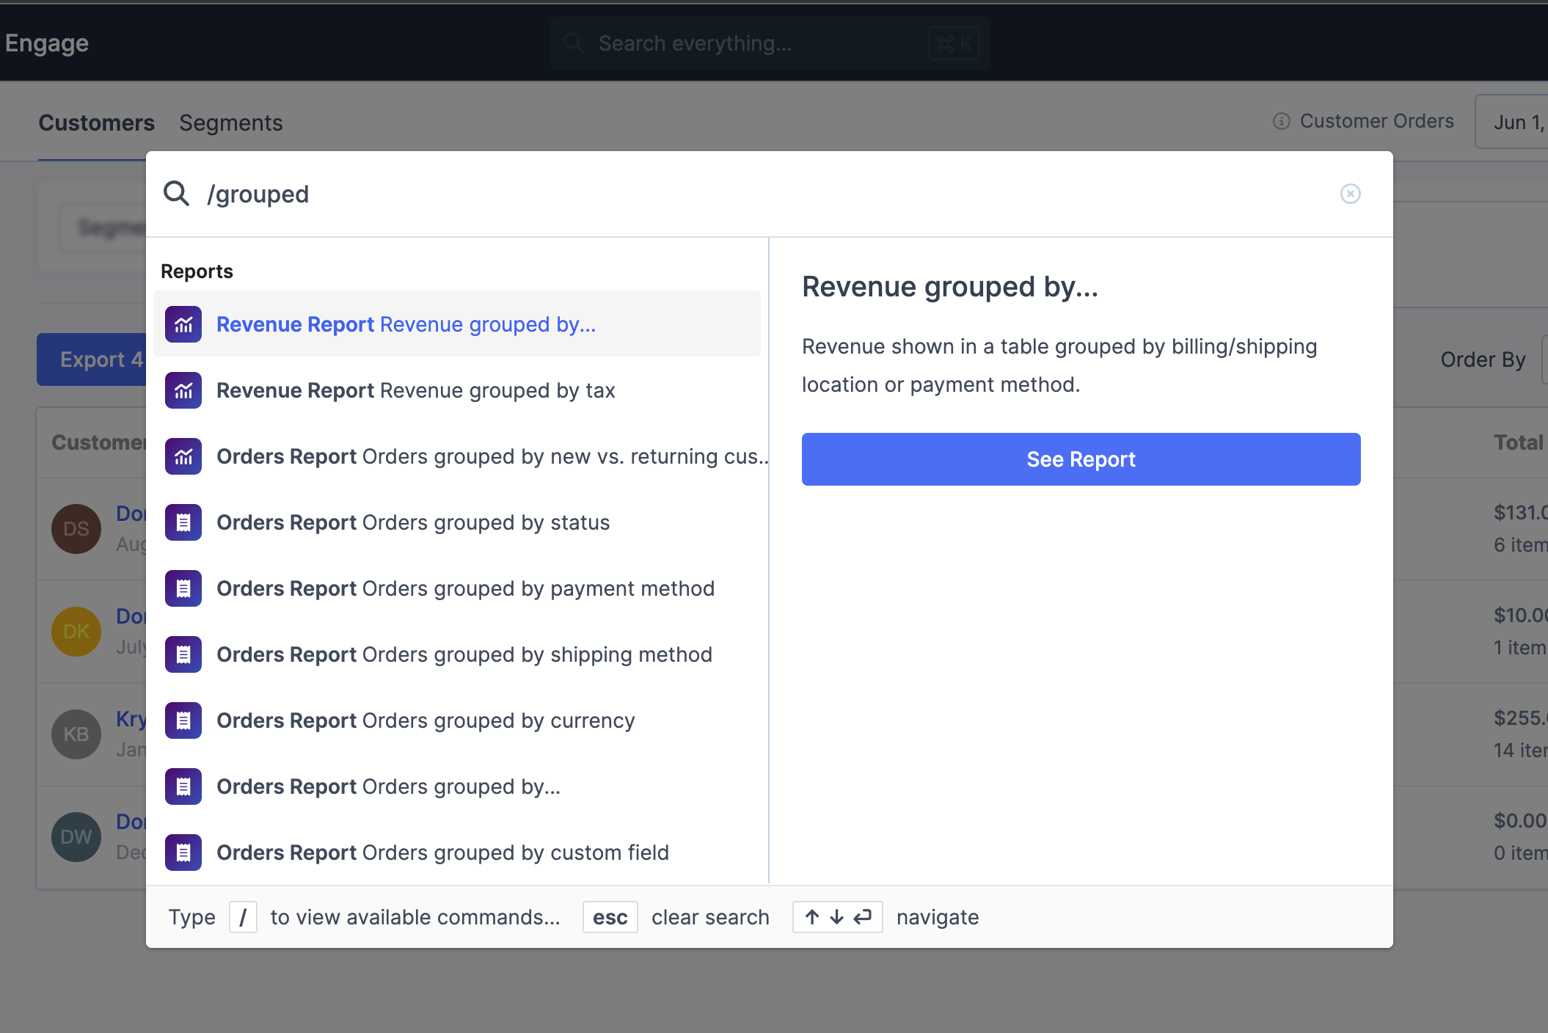Click the DS customer avatar

pos(76,529)
